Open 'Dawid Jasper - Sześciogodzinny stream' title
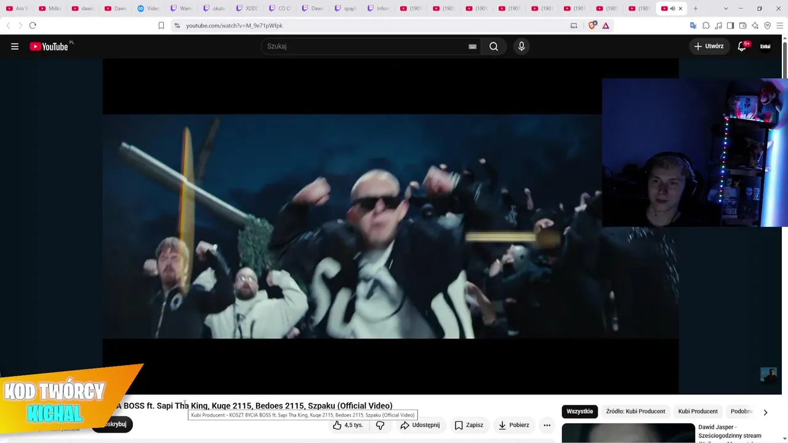Viewport: 788px width, 443px height. [730, 431]
